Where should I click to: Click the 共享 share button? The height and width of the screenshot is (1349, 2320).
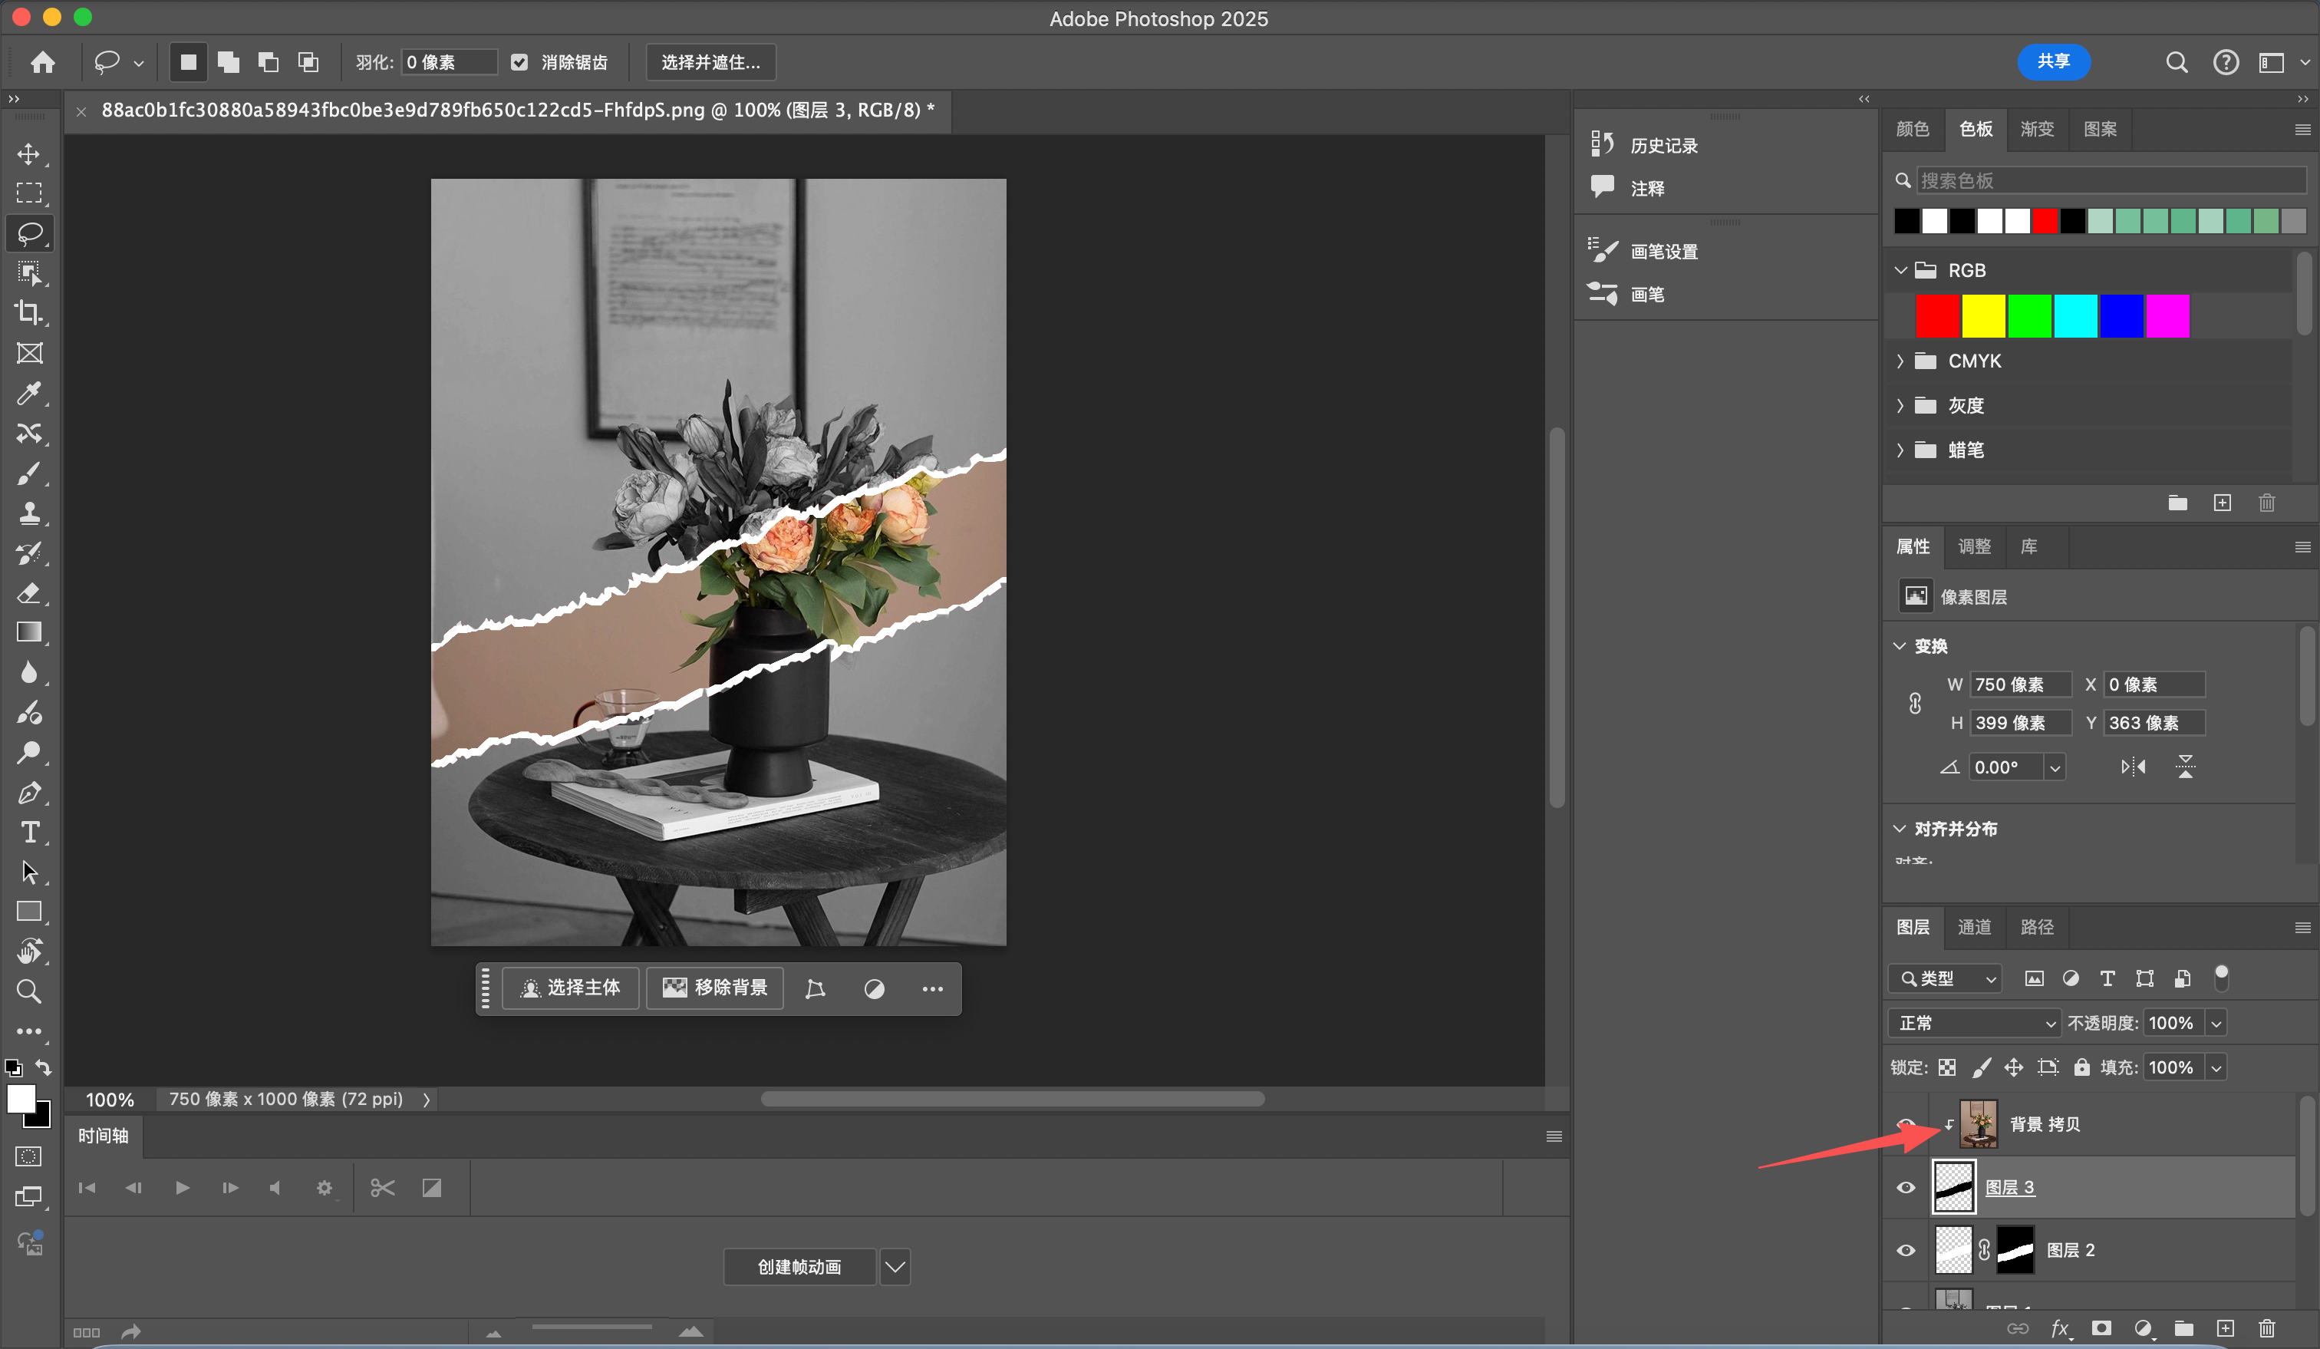pyautogui.click(x=2053, y=61)
